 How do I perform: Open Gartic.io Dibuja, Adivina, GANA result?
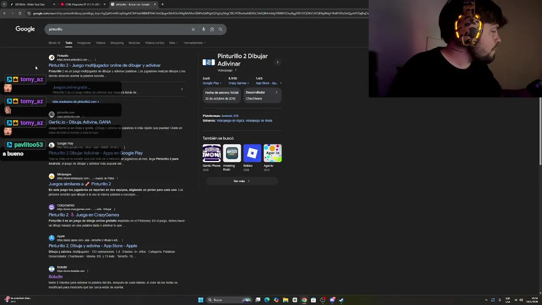tap(80, 122)
